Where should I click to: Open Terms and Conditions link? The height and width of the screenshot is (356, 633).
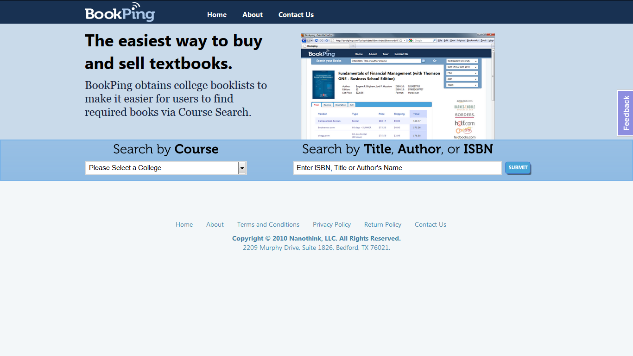coord(268,224)
